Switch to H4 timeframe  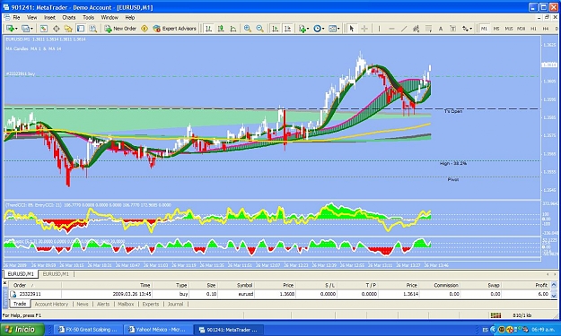[546, 29]
